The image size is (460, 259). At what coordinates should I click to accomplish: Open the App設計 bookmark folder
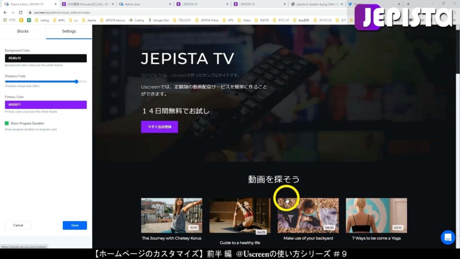click(301, 20)
